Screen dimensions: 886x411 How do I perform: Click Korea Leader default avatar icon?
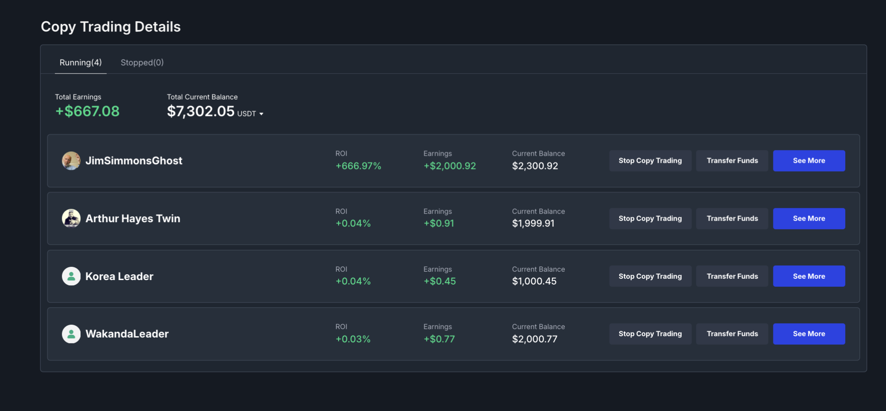coord(71,276)
